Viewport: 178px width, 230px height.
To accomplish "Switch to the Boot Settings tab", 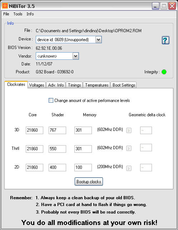I will 124,85.
